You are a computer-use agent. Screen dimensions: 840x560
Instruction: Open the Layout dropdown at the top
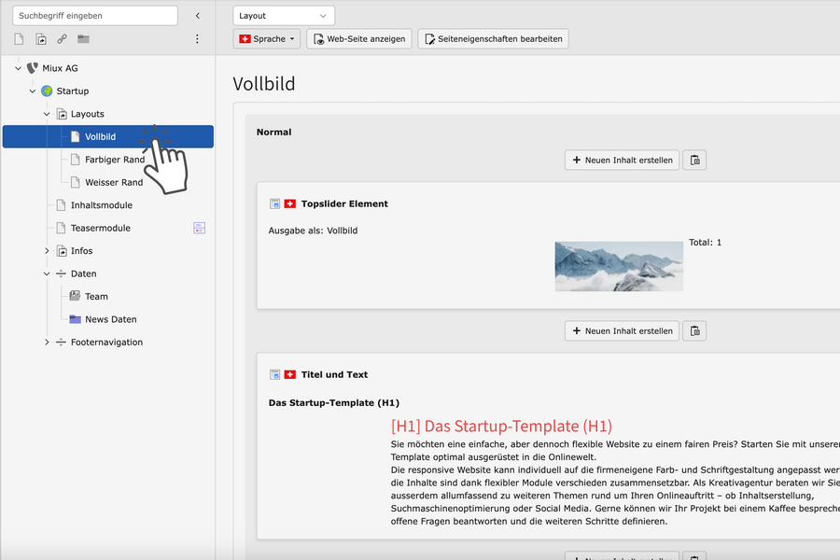(283, 15)
